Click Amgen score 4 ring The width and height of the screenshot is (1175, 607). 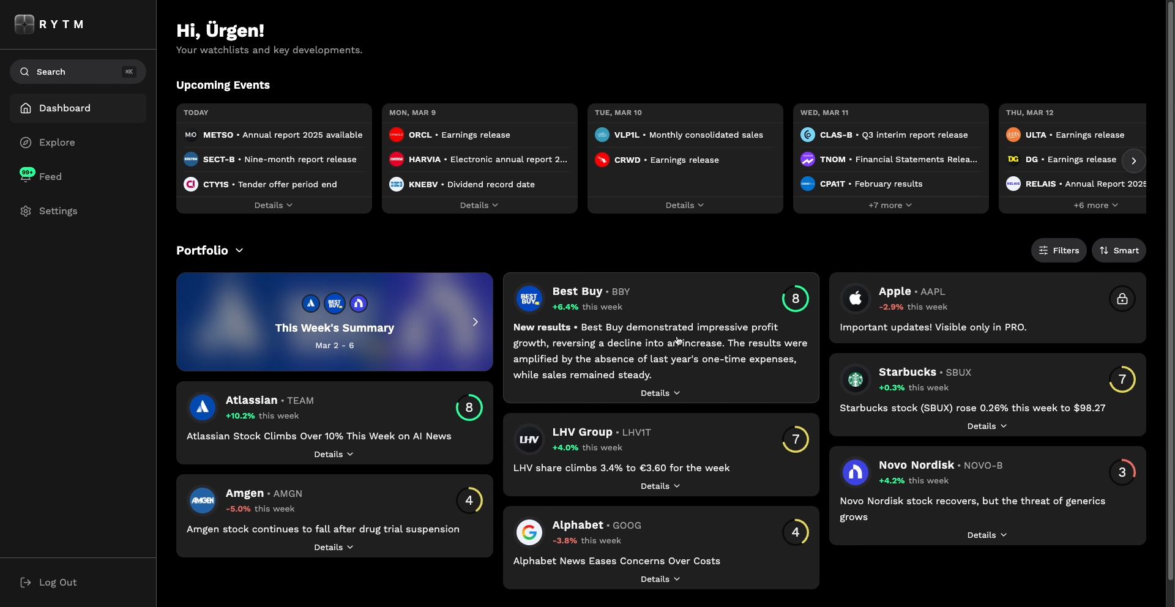point(469,501)
